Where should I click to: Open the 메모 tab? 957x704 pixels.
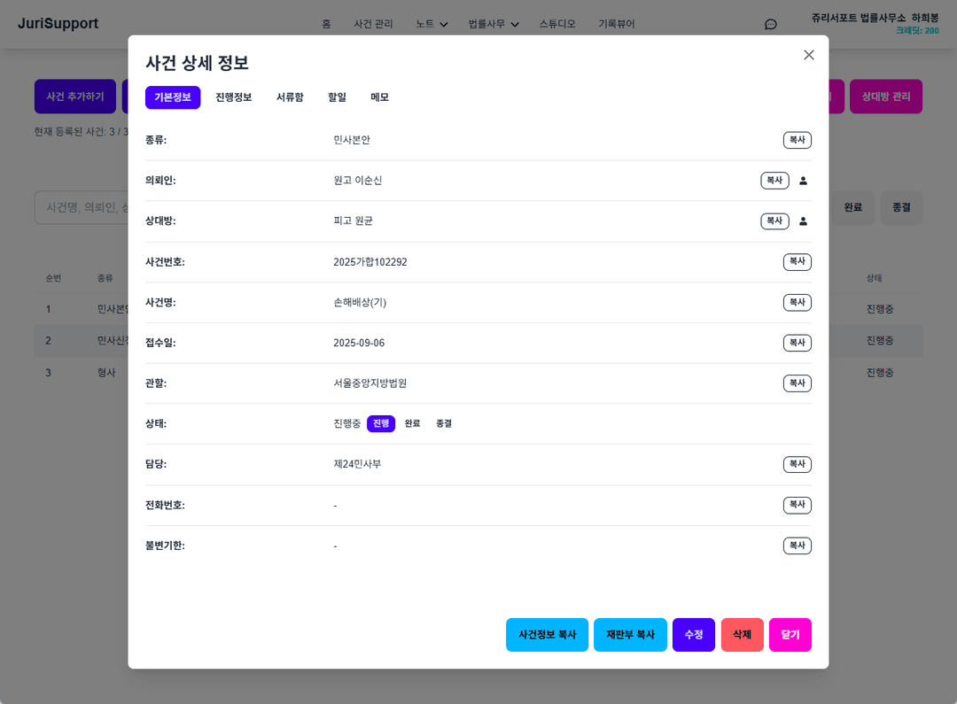point(379,97)
